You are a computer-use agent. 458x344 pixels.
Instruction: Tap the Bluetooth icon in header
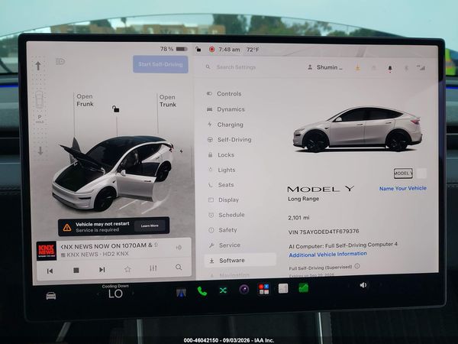pos(406,69)
